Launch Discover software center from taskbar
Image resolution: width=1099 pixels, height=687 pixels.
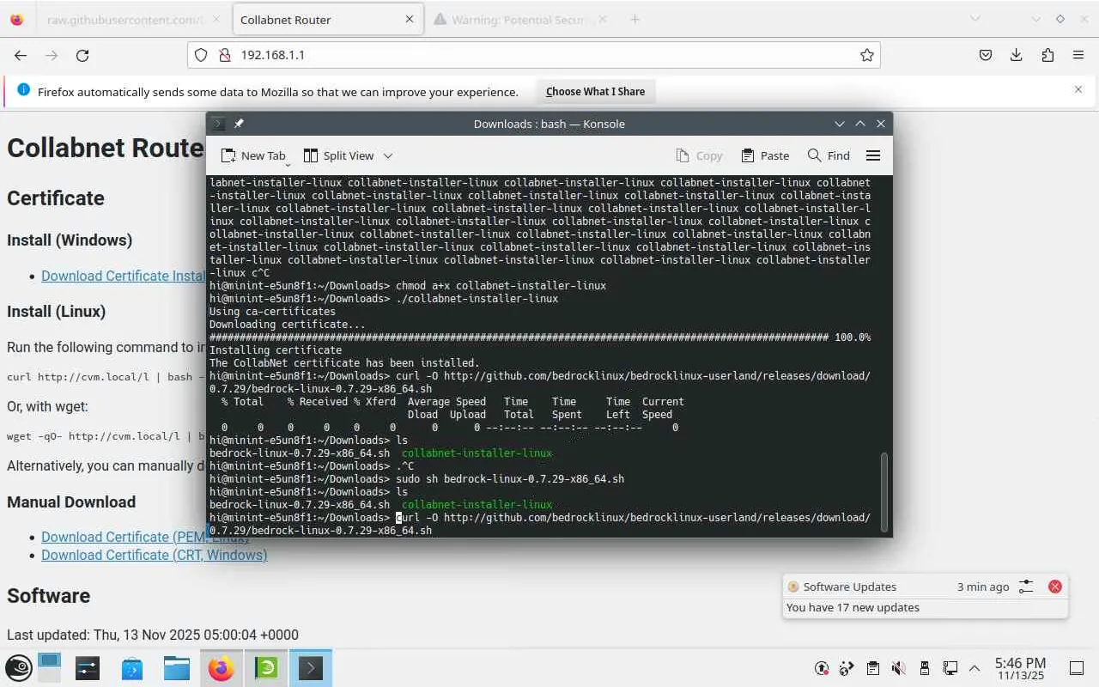click(132, 668)
